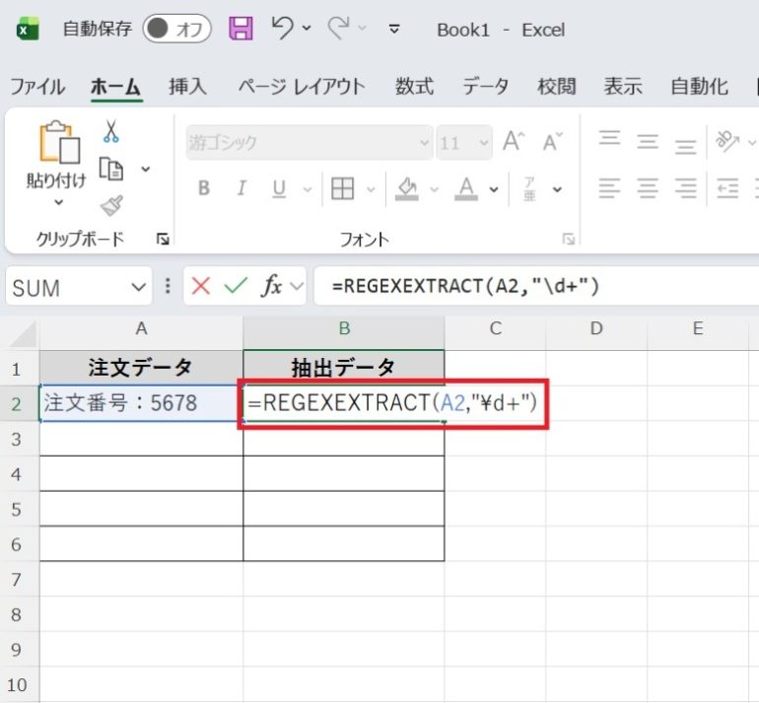Click the Undo arrow icon
The width and height of the screenshot is (759, 703).
coord(282,27)
